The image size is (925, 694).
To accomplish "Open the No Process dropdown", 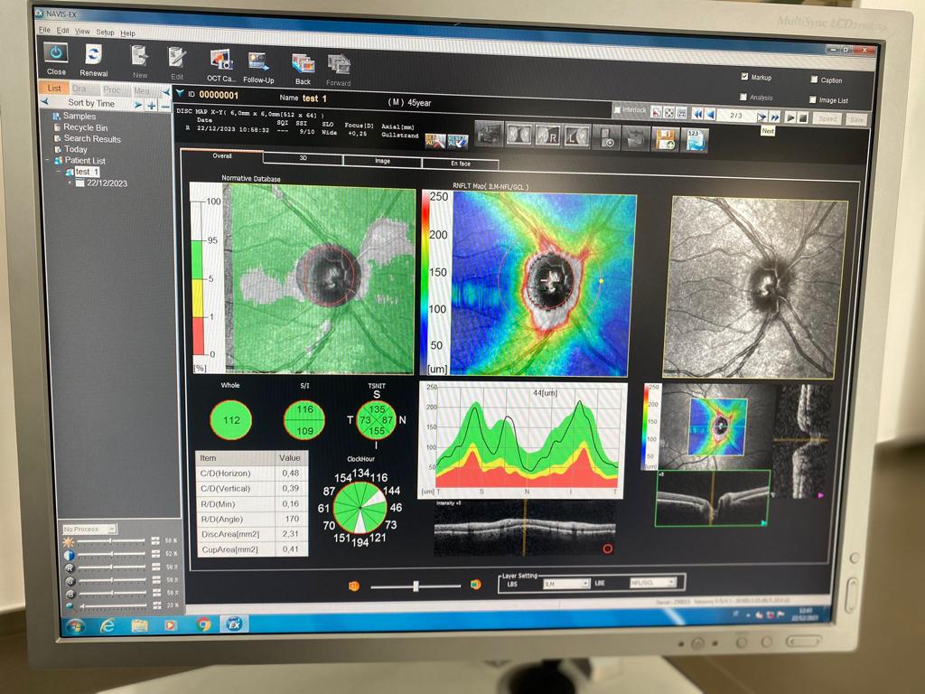I will click(x=89, y=529).
